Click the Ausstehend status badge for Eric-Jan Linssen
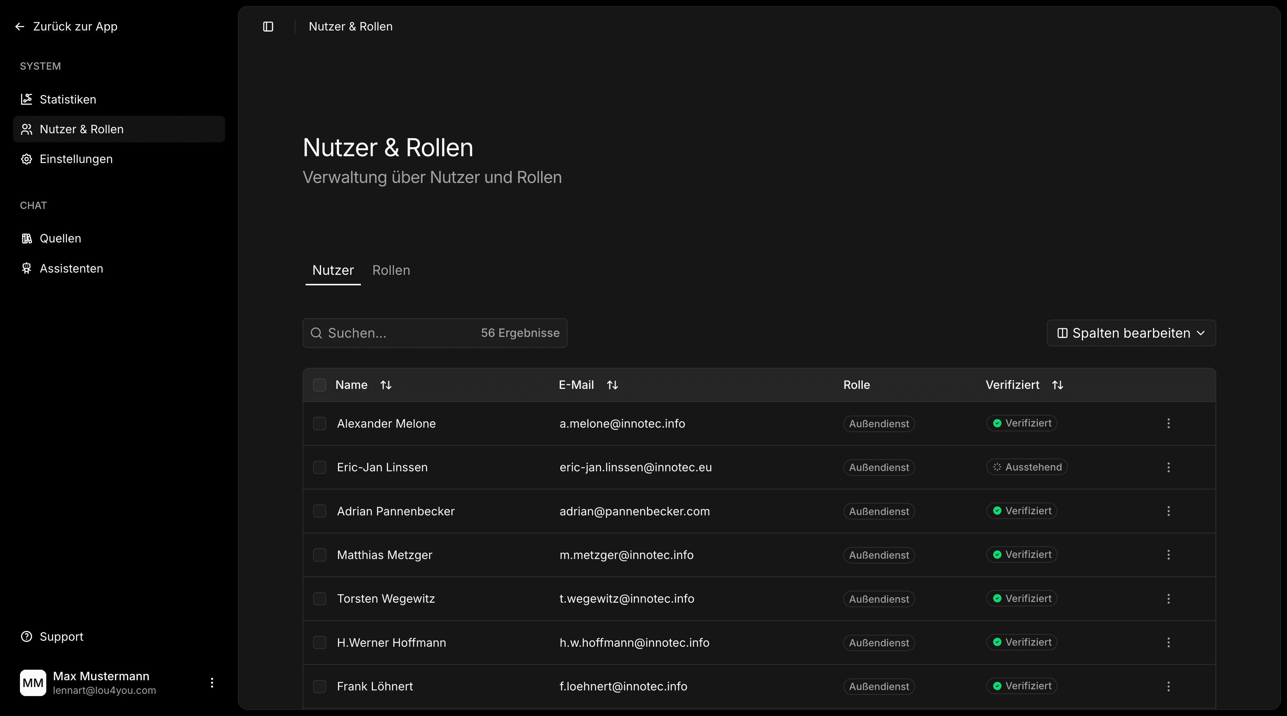This screenshot has height=716, width=1287. tap(1027, 467)
